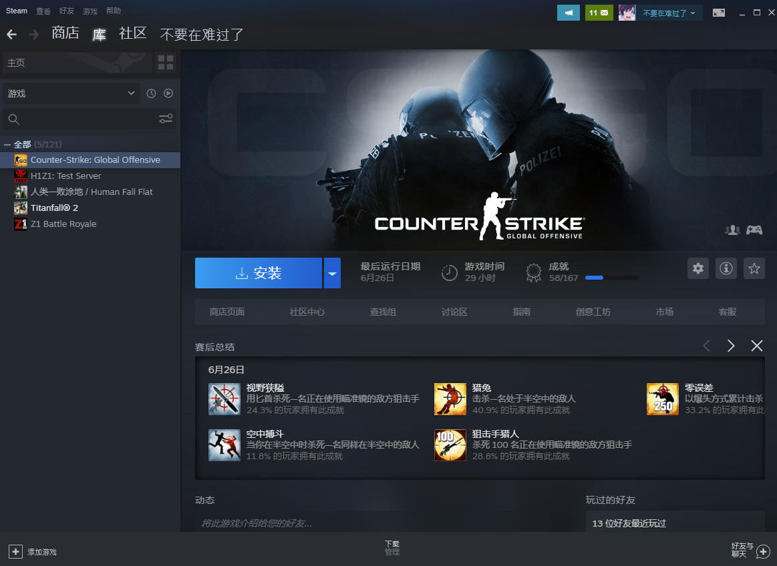This screenshot has height=566, width=777.
Task: Click the achievements ribbon badge icon
Action: (533, 273)
